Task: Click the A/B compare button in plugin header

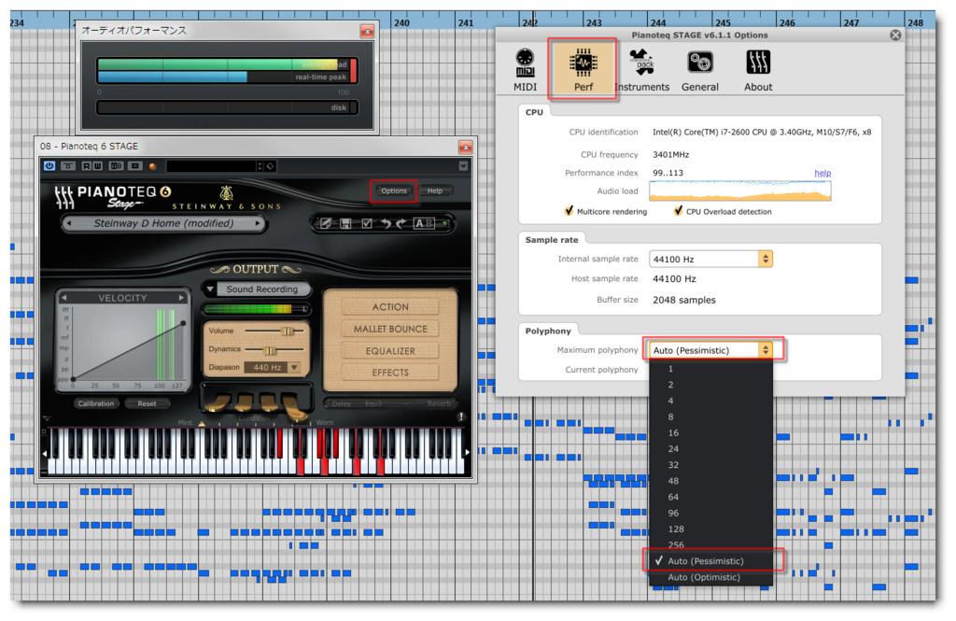Action: point(115,166)
